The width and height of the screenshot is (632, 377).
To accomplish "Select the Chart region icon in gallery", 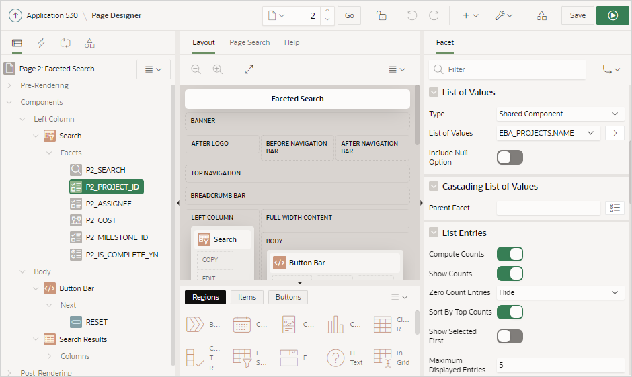I will (335, 324).
